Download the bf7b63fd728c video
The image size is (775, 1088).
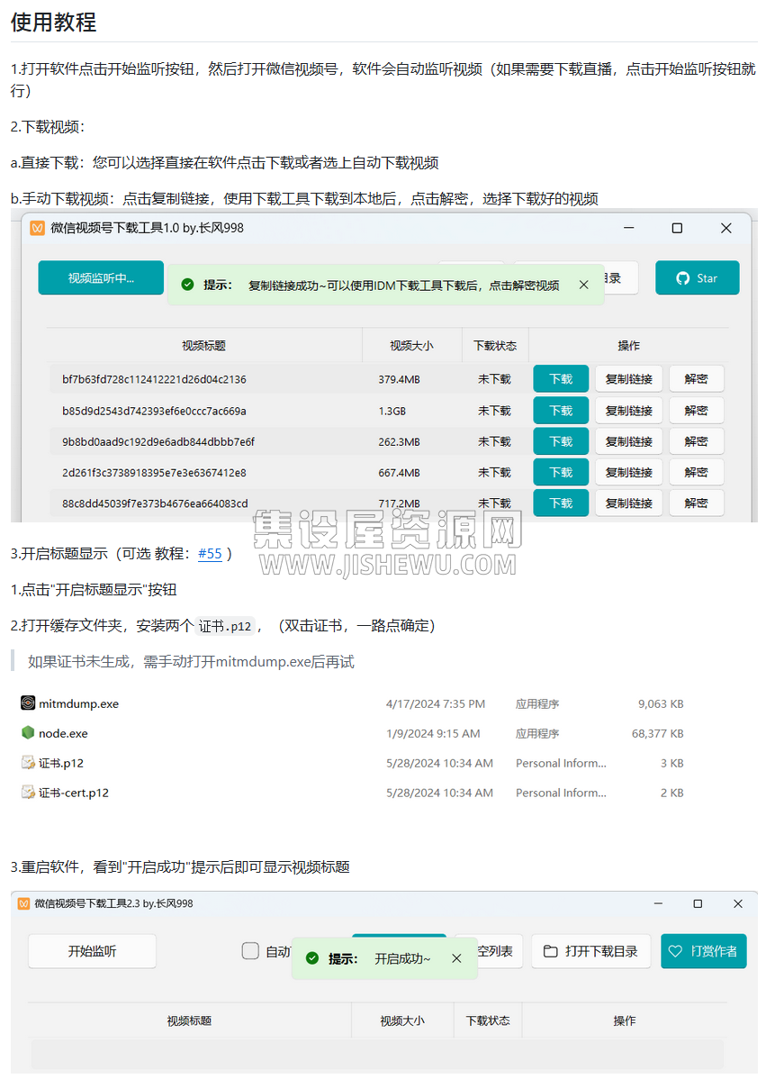(561, 379)
